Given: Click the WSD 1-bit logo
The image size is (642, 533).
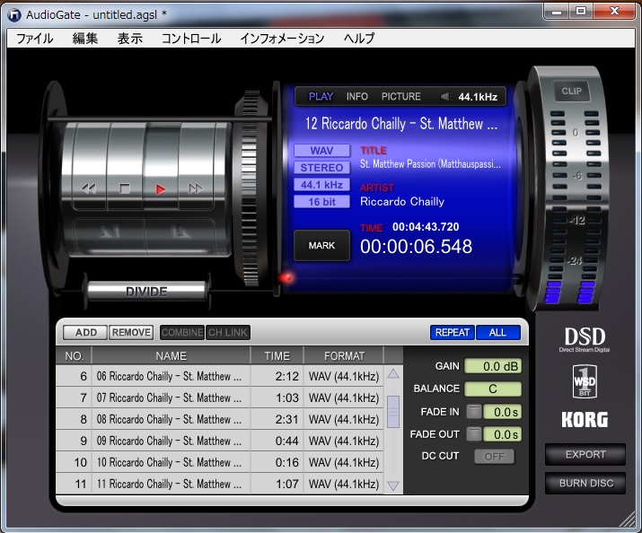Looking at the screenshot, I should (585, 381).
